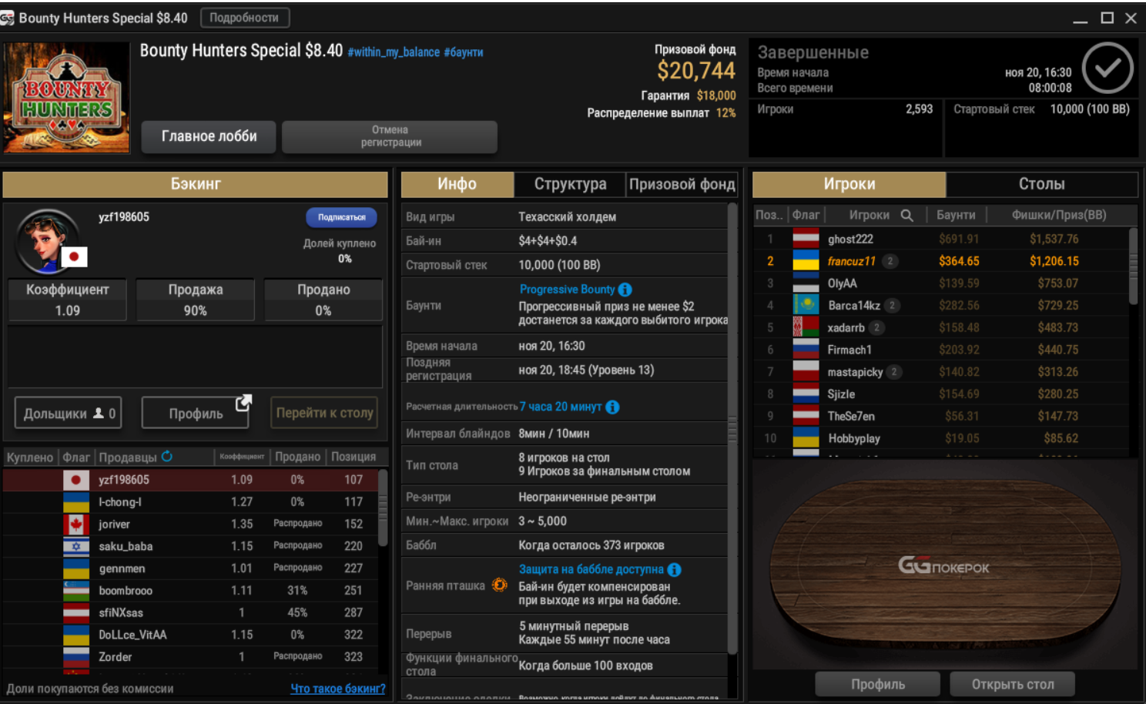Click the re-entry badge next to mastapicky
Image resolution: width=1146 pixels, height=704 pixels.
(893, 372)
